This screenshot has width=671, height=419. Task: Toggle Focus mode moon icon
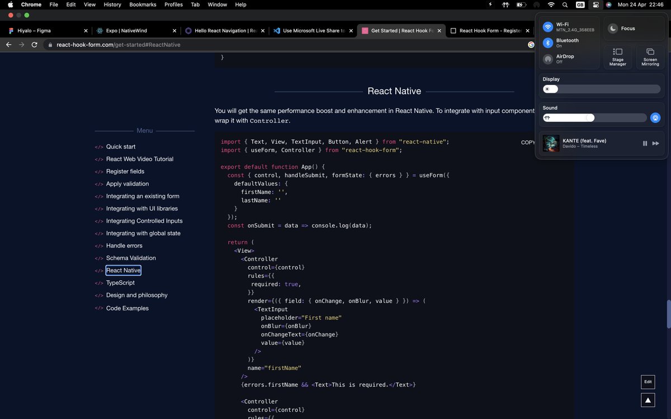coord(613,28)
